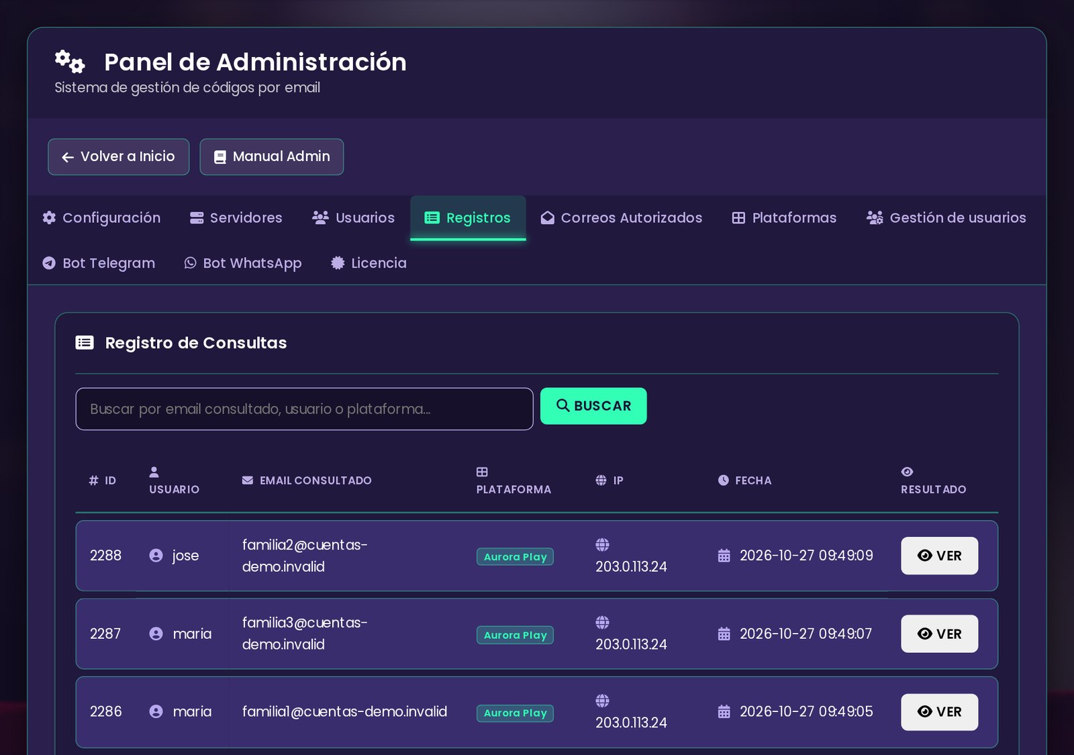Viewport: 1074px width, 755px height.
Task: Click the clock icon in Fecha header
Action: (x=723, y=481)
